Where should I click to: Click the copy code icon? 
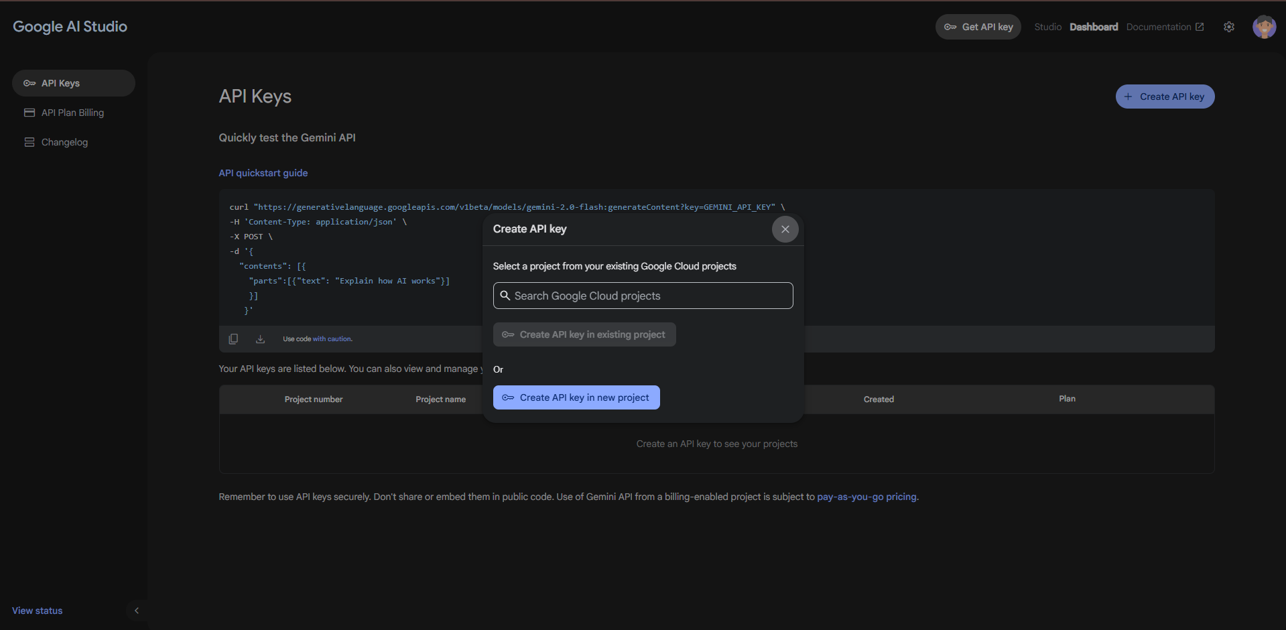(x=233, y=339)
